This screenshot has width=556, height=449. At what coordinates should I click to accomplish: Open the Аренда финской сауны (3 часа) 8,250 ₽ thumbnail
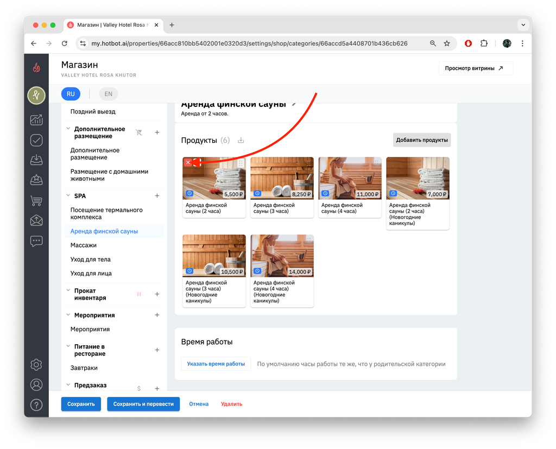(x=282, y=178)
